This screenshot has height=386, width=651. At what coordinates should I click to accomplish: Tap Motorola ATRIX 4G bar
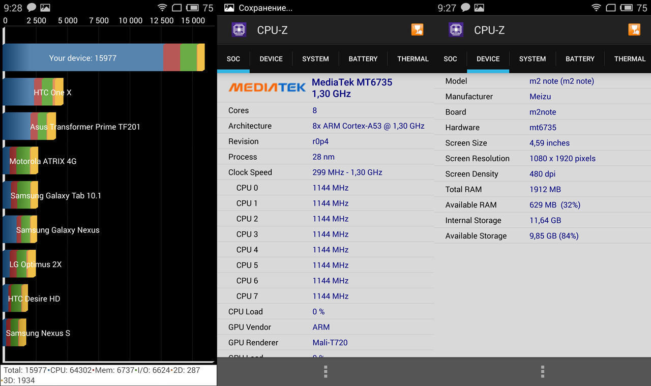point(20,161)
